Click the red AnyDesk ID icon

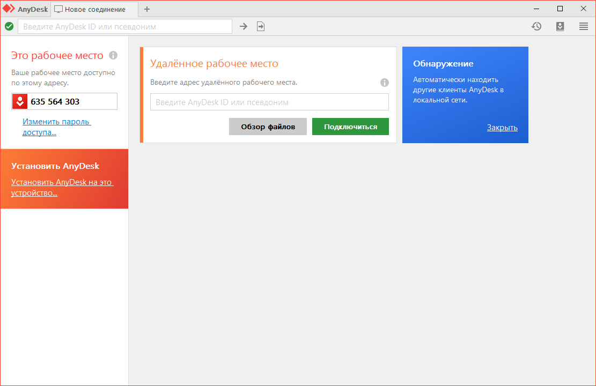(x=19, y=101)
